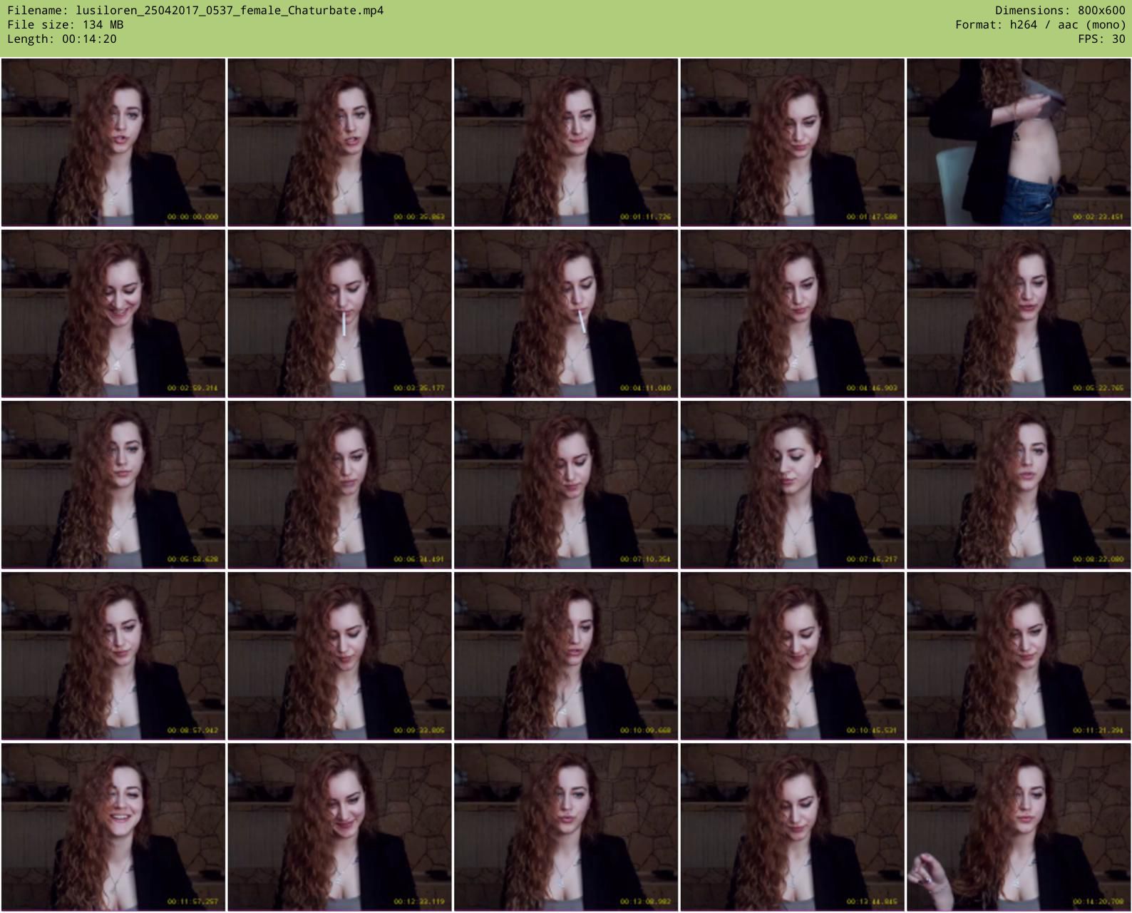Viewport: 1132px width, 913px height.
Task: Select the thumbnail stamped 00:04:46.903
Action: (x=792, y=314)
